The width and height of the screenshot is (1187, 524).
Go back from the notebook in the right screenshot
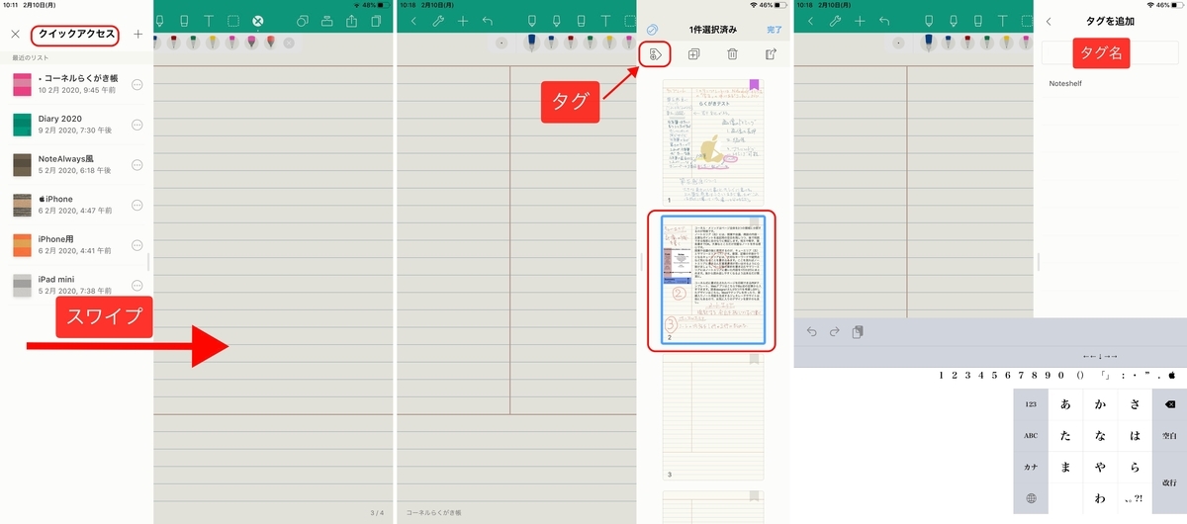click(812, 20)
